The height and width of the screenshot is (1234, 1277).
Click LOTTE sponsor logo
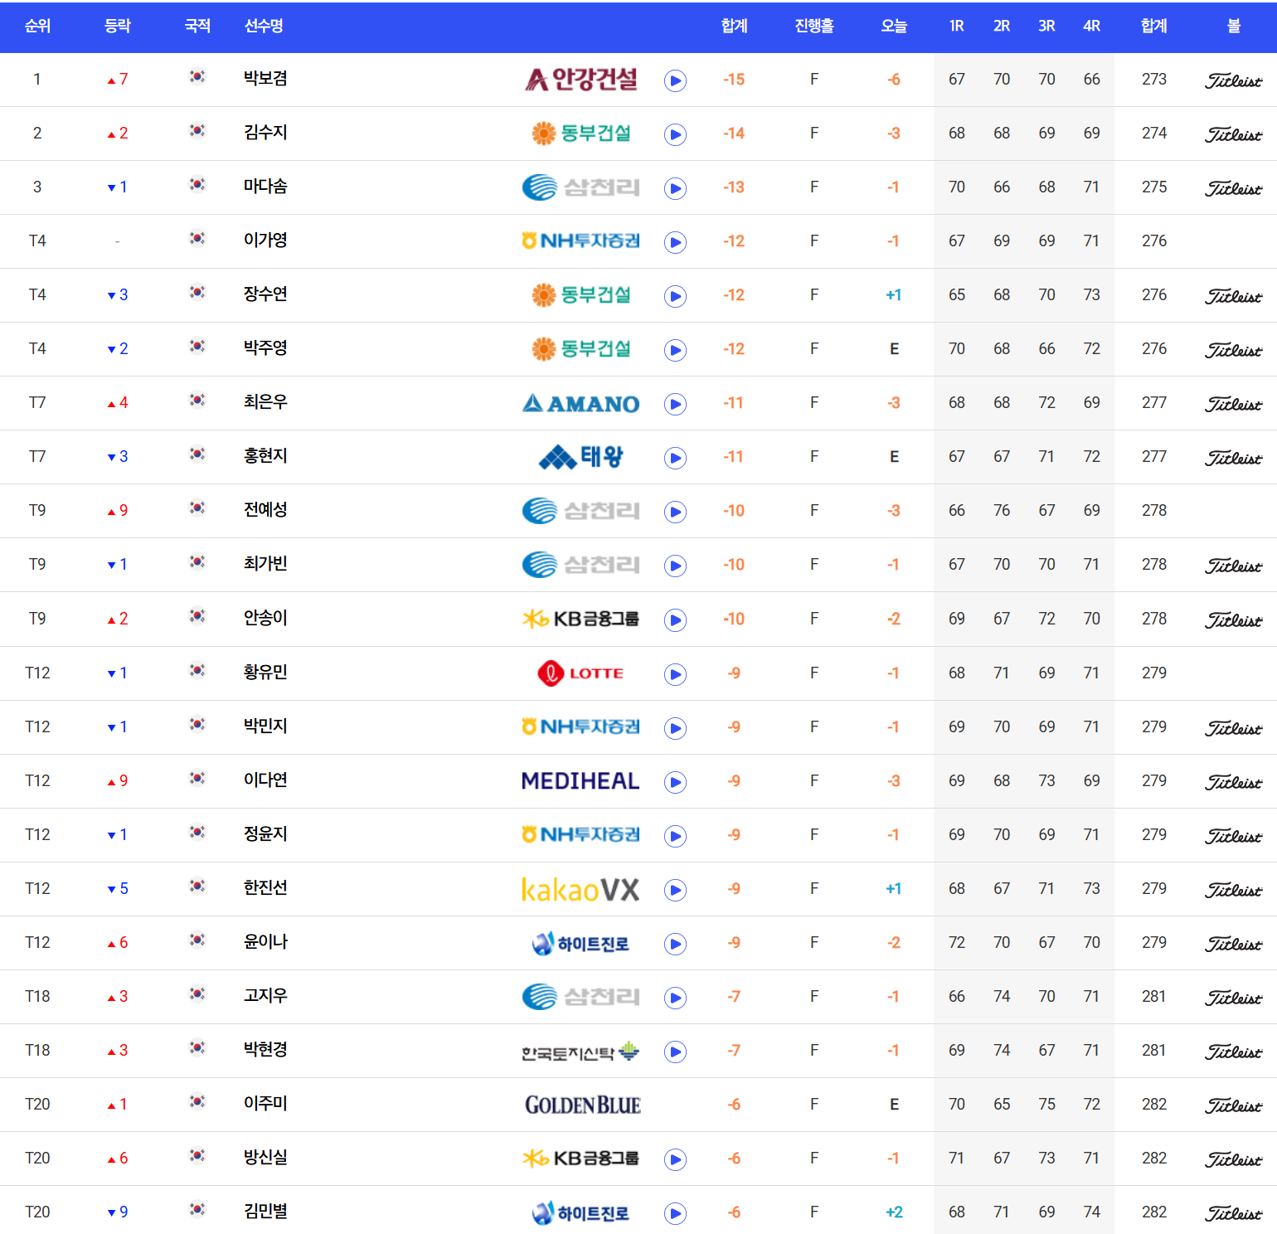tap(580, 673)
